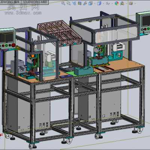Image resolution: width=150 pixels, height=150 pixels.
Task: Click the Zoom to Fit icon
Action: [63, 3]
